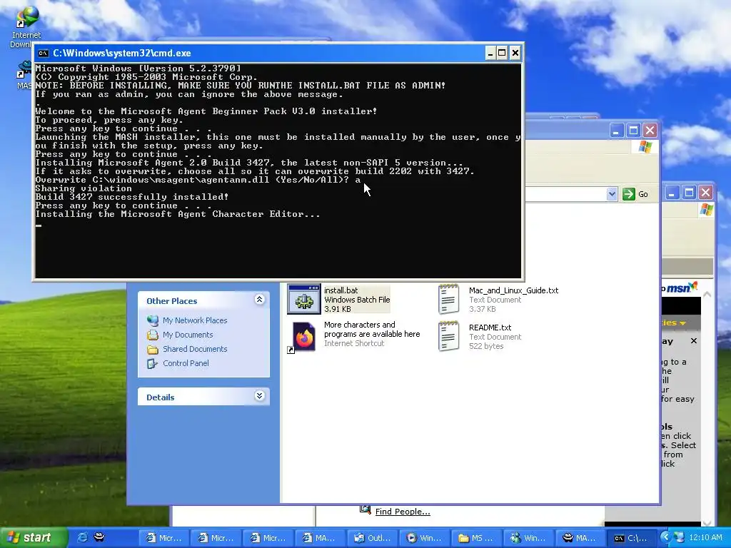
Task: Show hidden system tray icons
Action: pyautogui.click(x=666, y=537)
